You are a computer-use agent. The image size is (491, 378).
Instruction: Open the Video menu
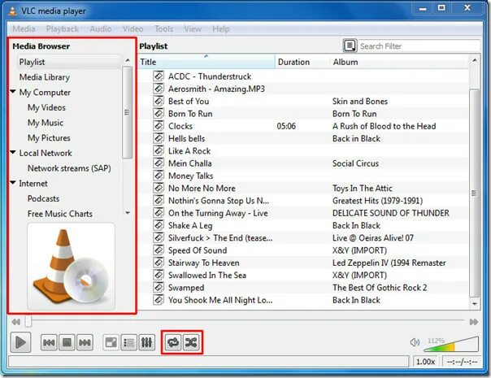pyautogui.click(x=133, y=28)
